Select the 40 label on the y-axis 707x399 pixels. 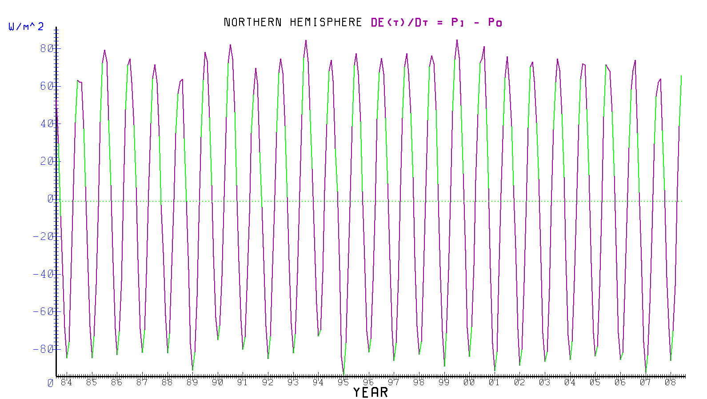click(46, 124)
